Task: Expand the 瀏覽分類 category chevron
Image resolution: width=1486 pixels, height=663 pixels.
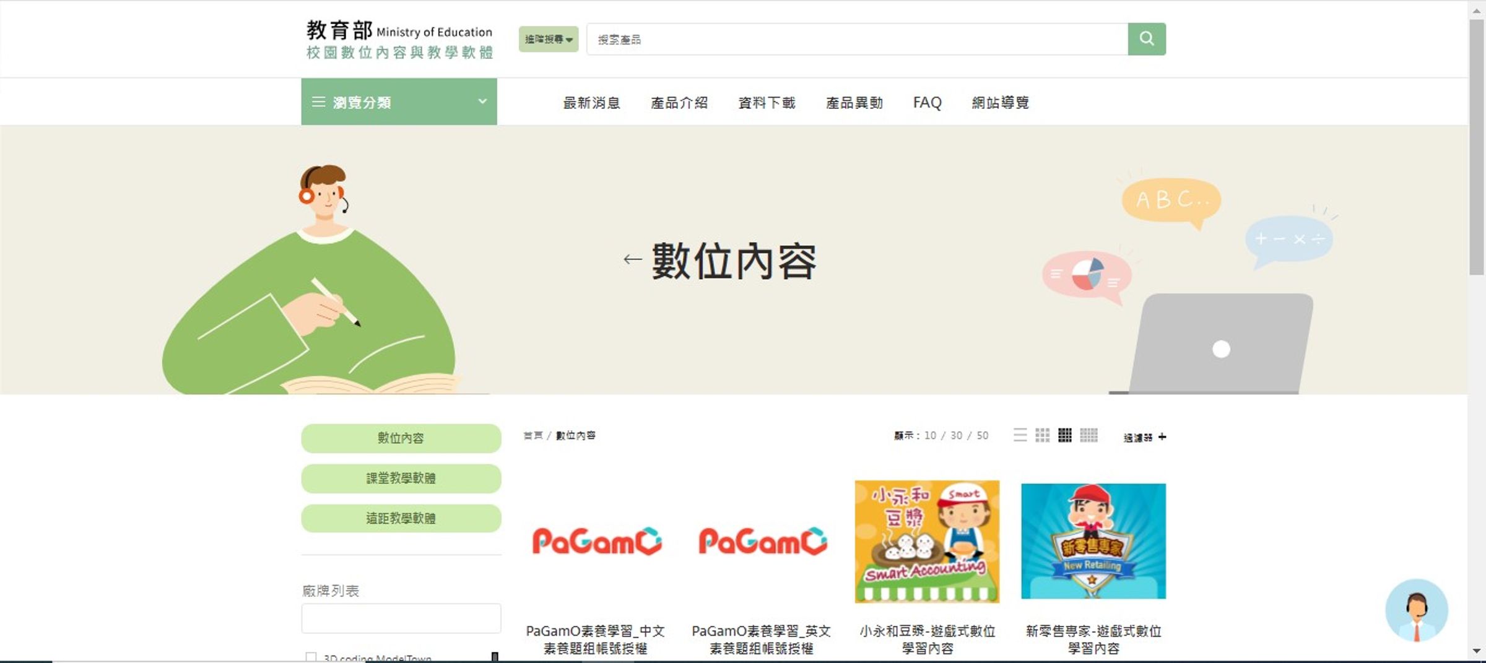Action: tap(482, 101)
